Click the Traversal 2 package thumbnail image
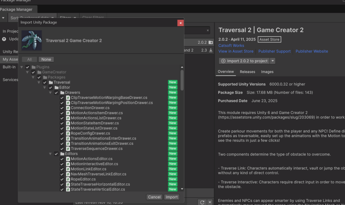Screen dimensions: 345x205 click(32, 40)
